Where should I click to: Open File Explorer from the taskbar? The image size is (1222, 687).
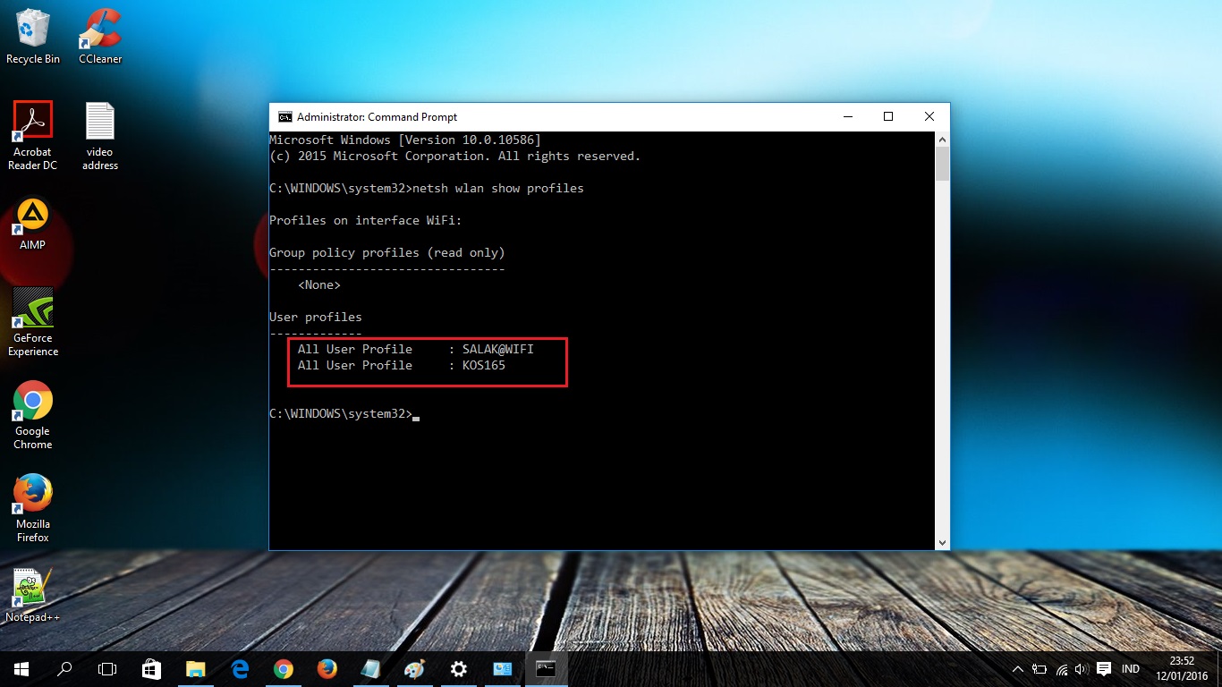coord(195,668)
